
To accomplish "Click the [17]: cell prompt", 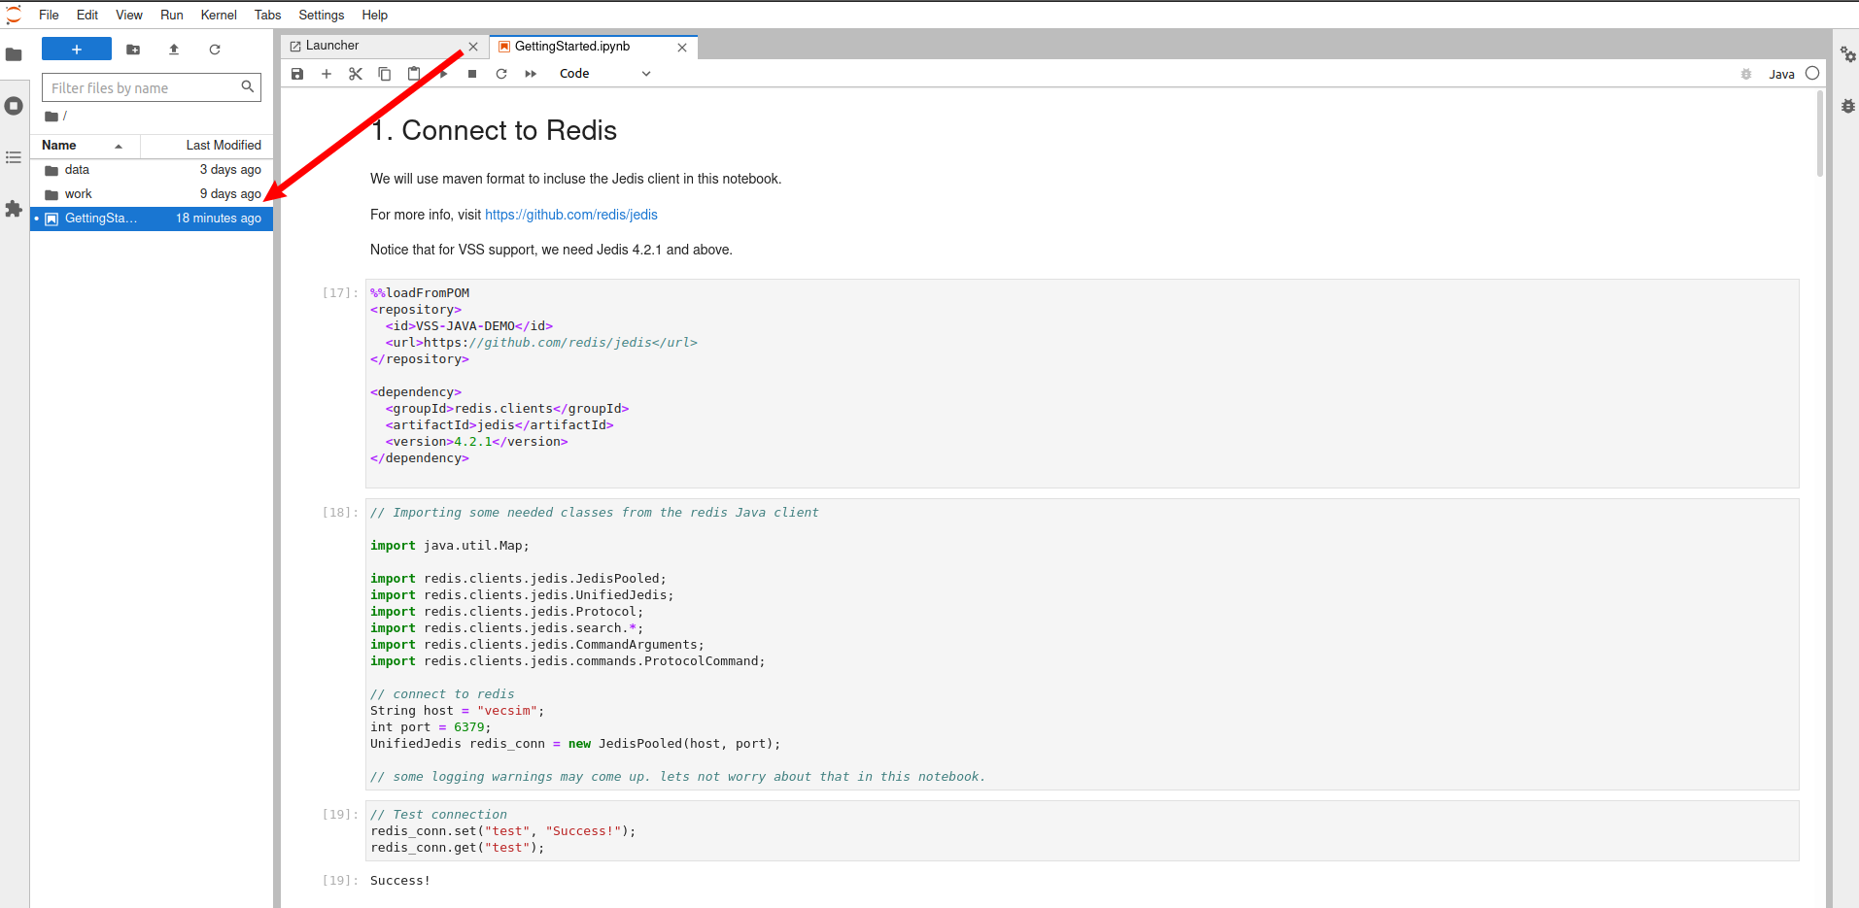I will [x=340, y=292].
